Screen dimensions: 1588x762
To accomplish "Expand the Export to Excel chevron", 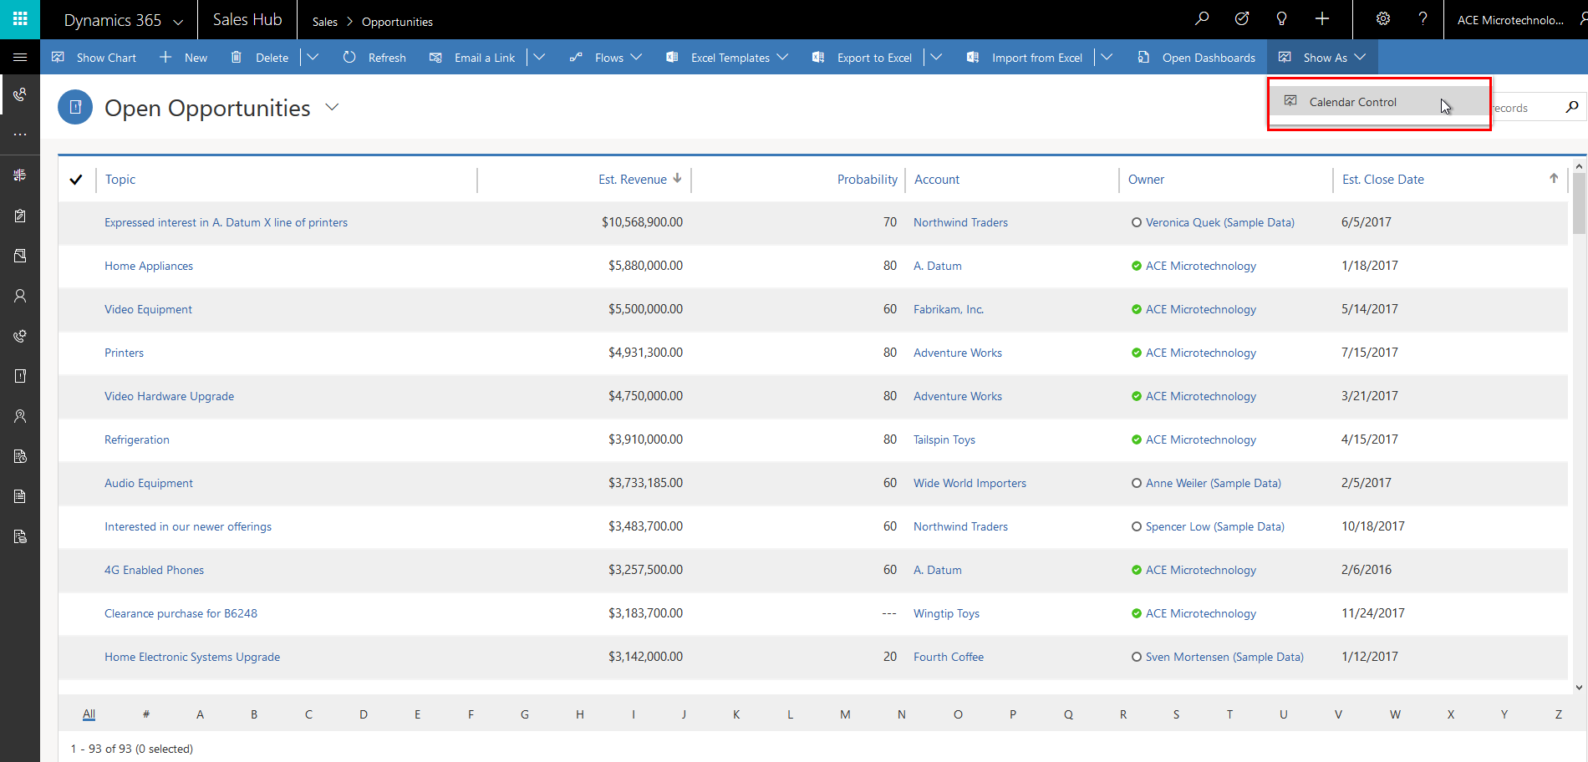I will (936, 57).
